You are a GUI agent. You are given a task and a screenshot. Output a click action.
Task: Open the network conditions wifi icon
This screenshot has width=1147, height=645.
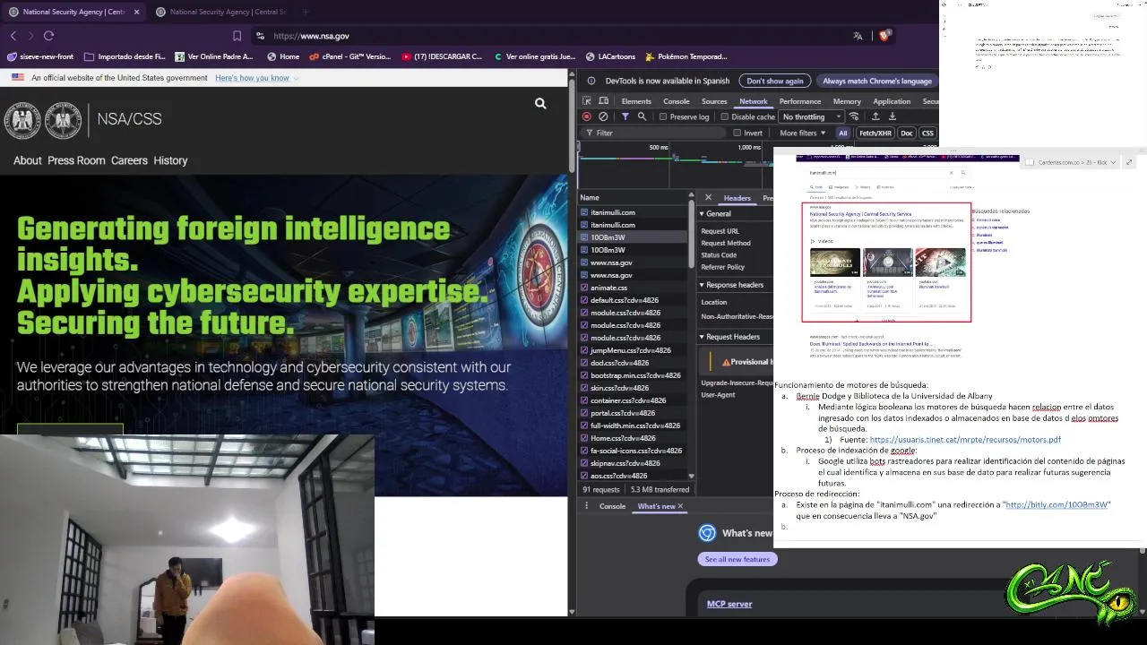tap(854, 116)
